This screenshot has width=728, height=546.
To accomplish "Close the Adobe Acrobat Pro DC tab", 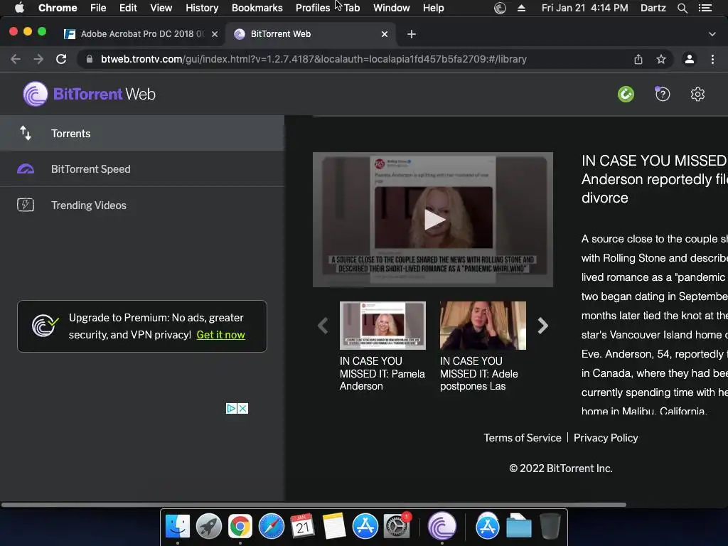I will tap(215, 34).
